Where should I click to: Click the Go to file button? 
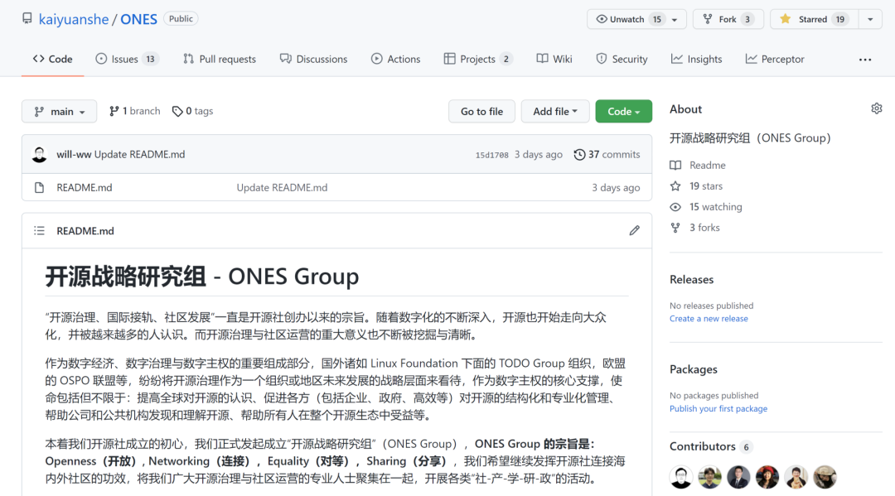pyautogui.click(x=481, y=111)
